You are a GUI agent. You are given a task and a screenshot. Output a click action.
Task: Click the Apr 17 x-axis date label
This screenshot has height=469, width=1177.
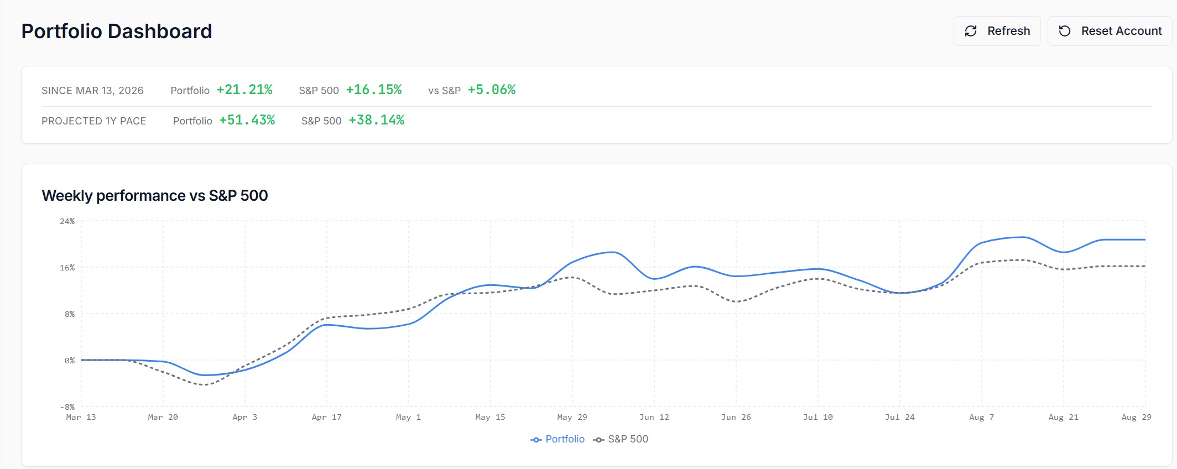pyautogui.click(x=326, y=417)
